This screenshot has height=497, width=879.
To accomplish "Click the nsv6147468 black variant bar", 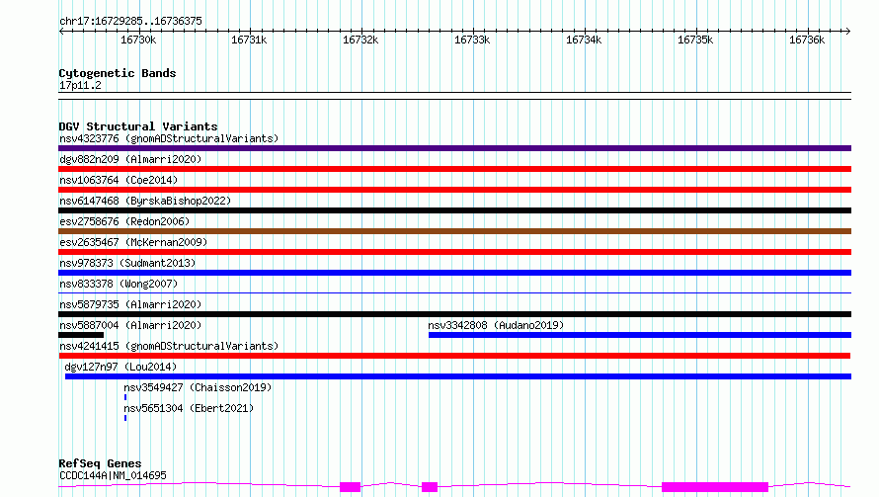I will [454, 210].
